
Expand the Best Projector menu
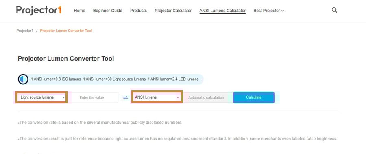click(x=269, y=11)
